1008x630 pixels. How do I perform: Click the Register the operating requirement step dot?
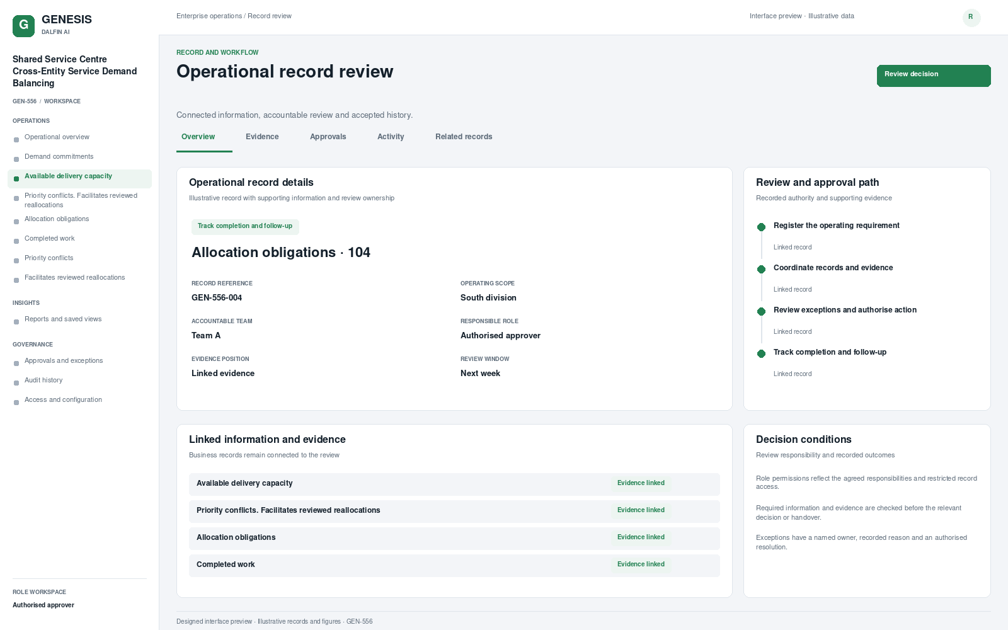pos(761,227)
